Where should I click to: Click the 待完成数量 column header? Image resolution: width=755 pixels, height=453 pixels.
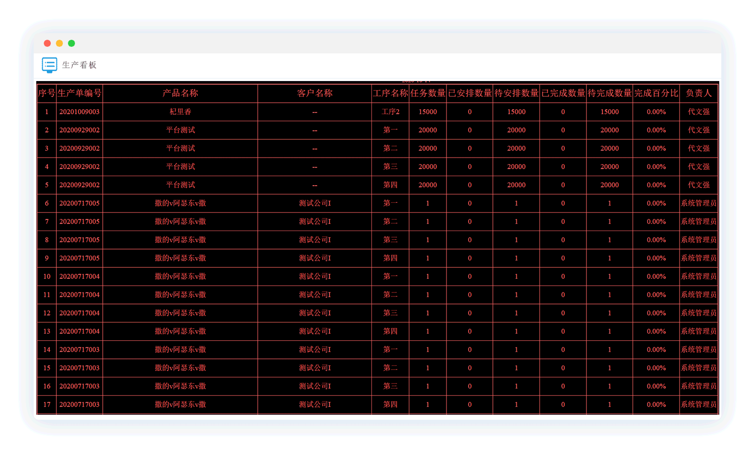[x=610, y=93]
